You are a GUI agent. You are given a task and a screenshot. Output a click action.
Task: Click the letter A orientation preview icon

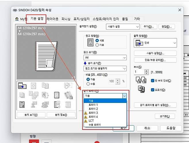(90, 42)
